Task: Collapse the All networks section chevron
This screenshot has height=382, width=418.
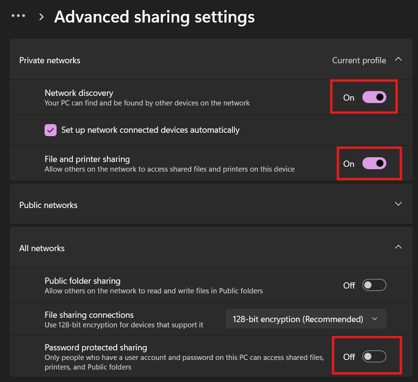Action: (x=398, y=247)
